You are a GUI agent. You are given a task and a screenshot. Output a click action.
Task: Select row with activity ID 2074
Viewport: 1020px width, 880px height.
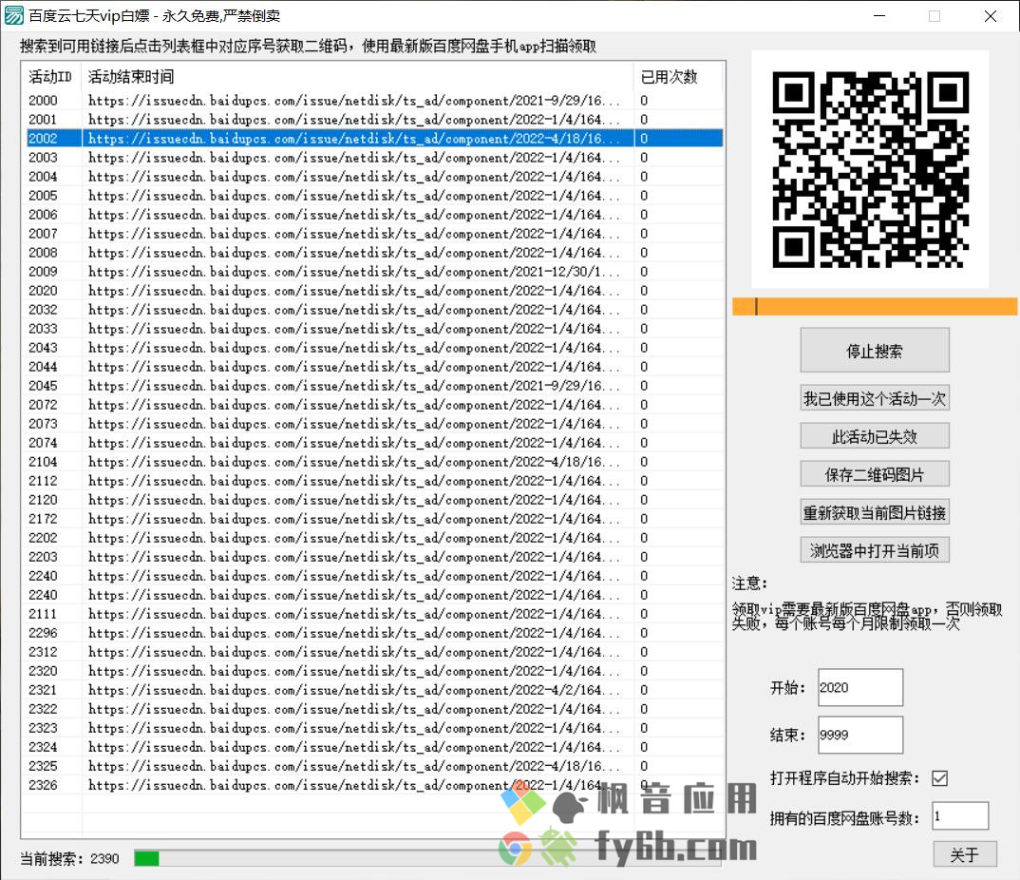[374, 443]
